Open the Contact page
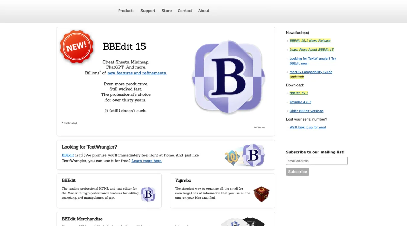This screenshot has height=226, width=407. coord(185,11)
